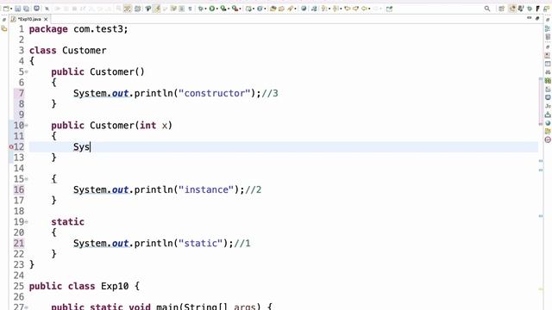This screenshot has height=310, width=552.
Task: Click the red circle icon in right sidebar
Action: pyautogui.click(x=548, y=139)
